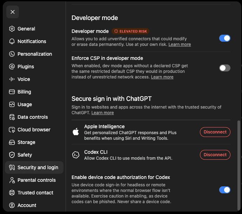Click the Apple logo icon

pos(76,132)
